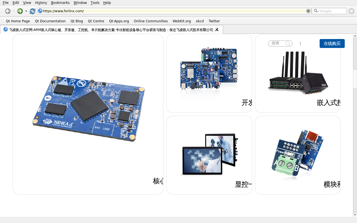Image resolution: width=357 pixels, height=223 pixels.
Task: Open forward history dropdown arrow
Action: (x=26, y=11)
